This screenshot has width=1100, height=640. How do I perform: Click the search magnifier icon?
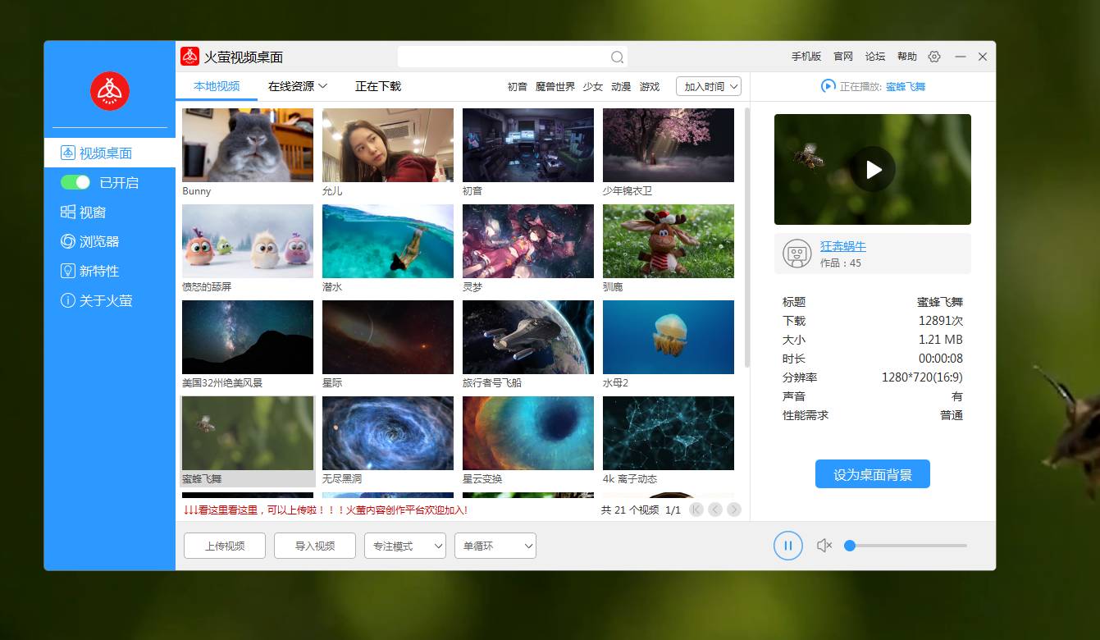(617, 57)
